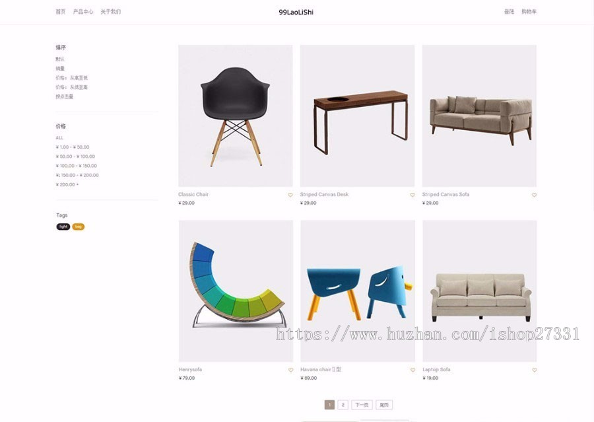Filter price range ¥100.00 - ¥150.00

click(77, 166)
